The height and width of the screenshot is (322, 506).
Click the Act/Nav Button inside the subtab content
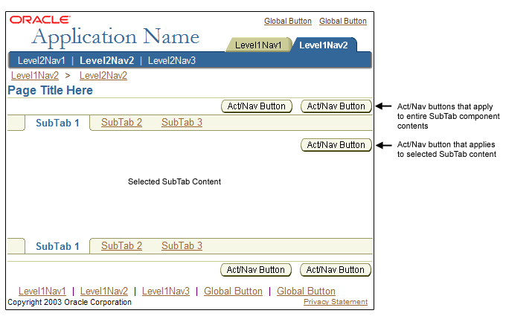336,145
